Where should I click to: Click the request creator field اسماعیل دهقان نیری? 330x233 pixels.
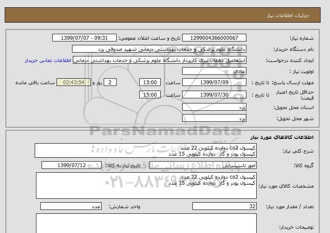[x=159, y=60]
